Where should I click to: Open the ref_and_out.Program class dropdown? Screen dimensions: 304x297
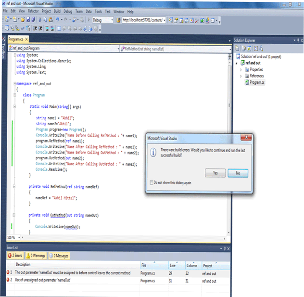[118, 49]
